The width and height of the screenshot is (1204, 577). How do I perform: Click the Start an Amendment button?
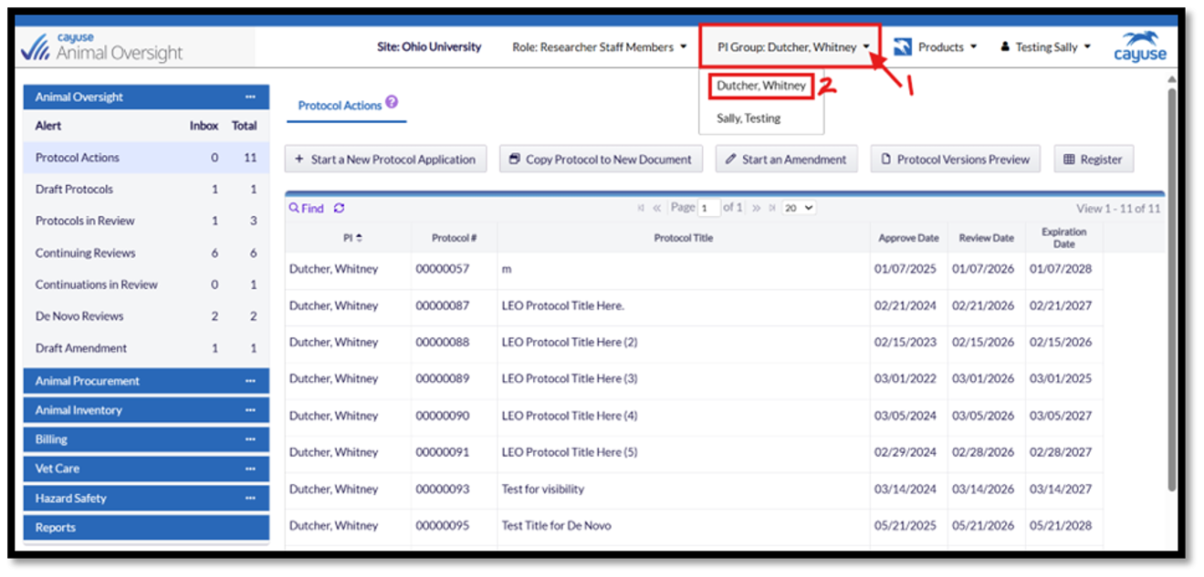786,160
